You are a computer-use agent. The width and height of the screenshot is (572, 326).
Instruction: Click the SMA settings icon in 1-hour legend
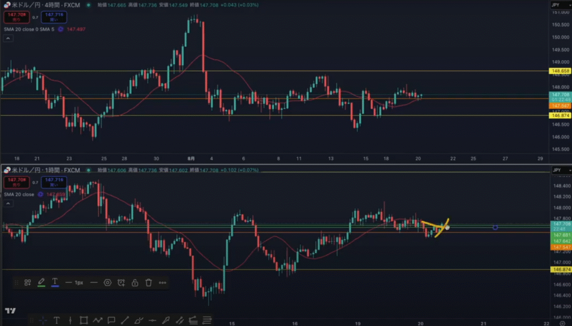point(40,194)
